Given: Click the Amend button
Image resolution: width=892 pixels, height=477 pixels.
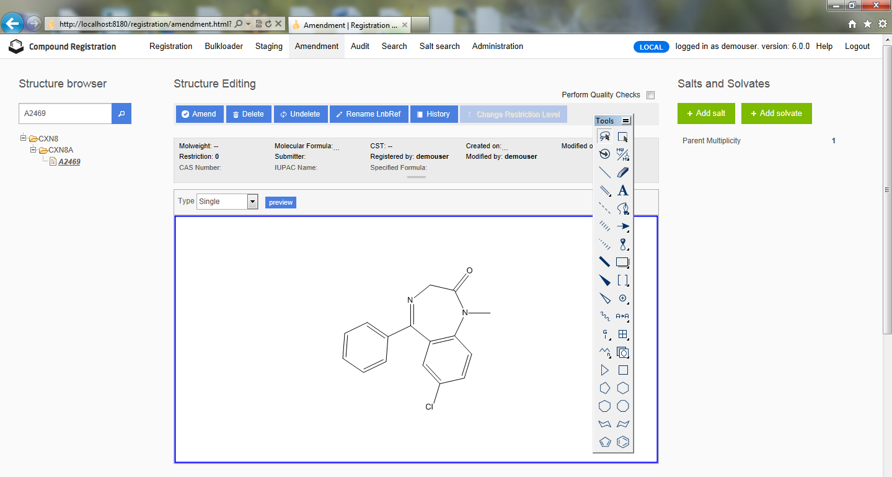Looking at the screenshot, I should (199, 114).
